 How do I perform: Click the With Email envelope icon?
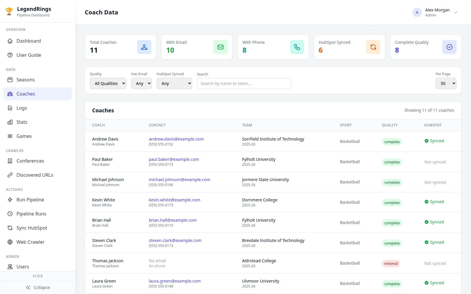point(220,47)
